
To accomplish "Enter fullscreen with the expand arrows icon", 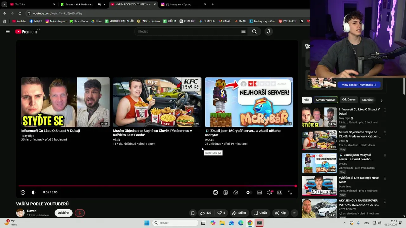I will tap(290, 193).
